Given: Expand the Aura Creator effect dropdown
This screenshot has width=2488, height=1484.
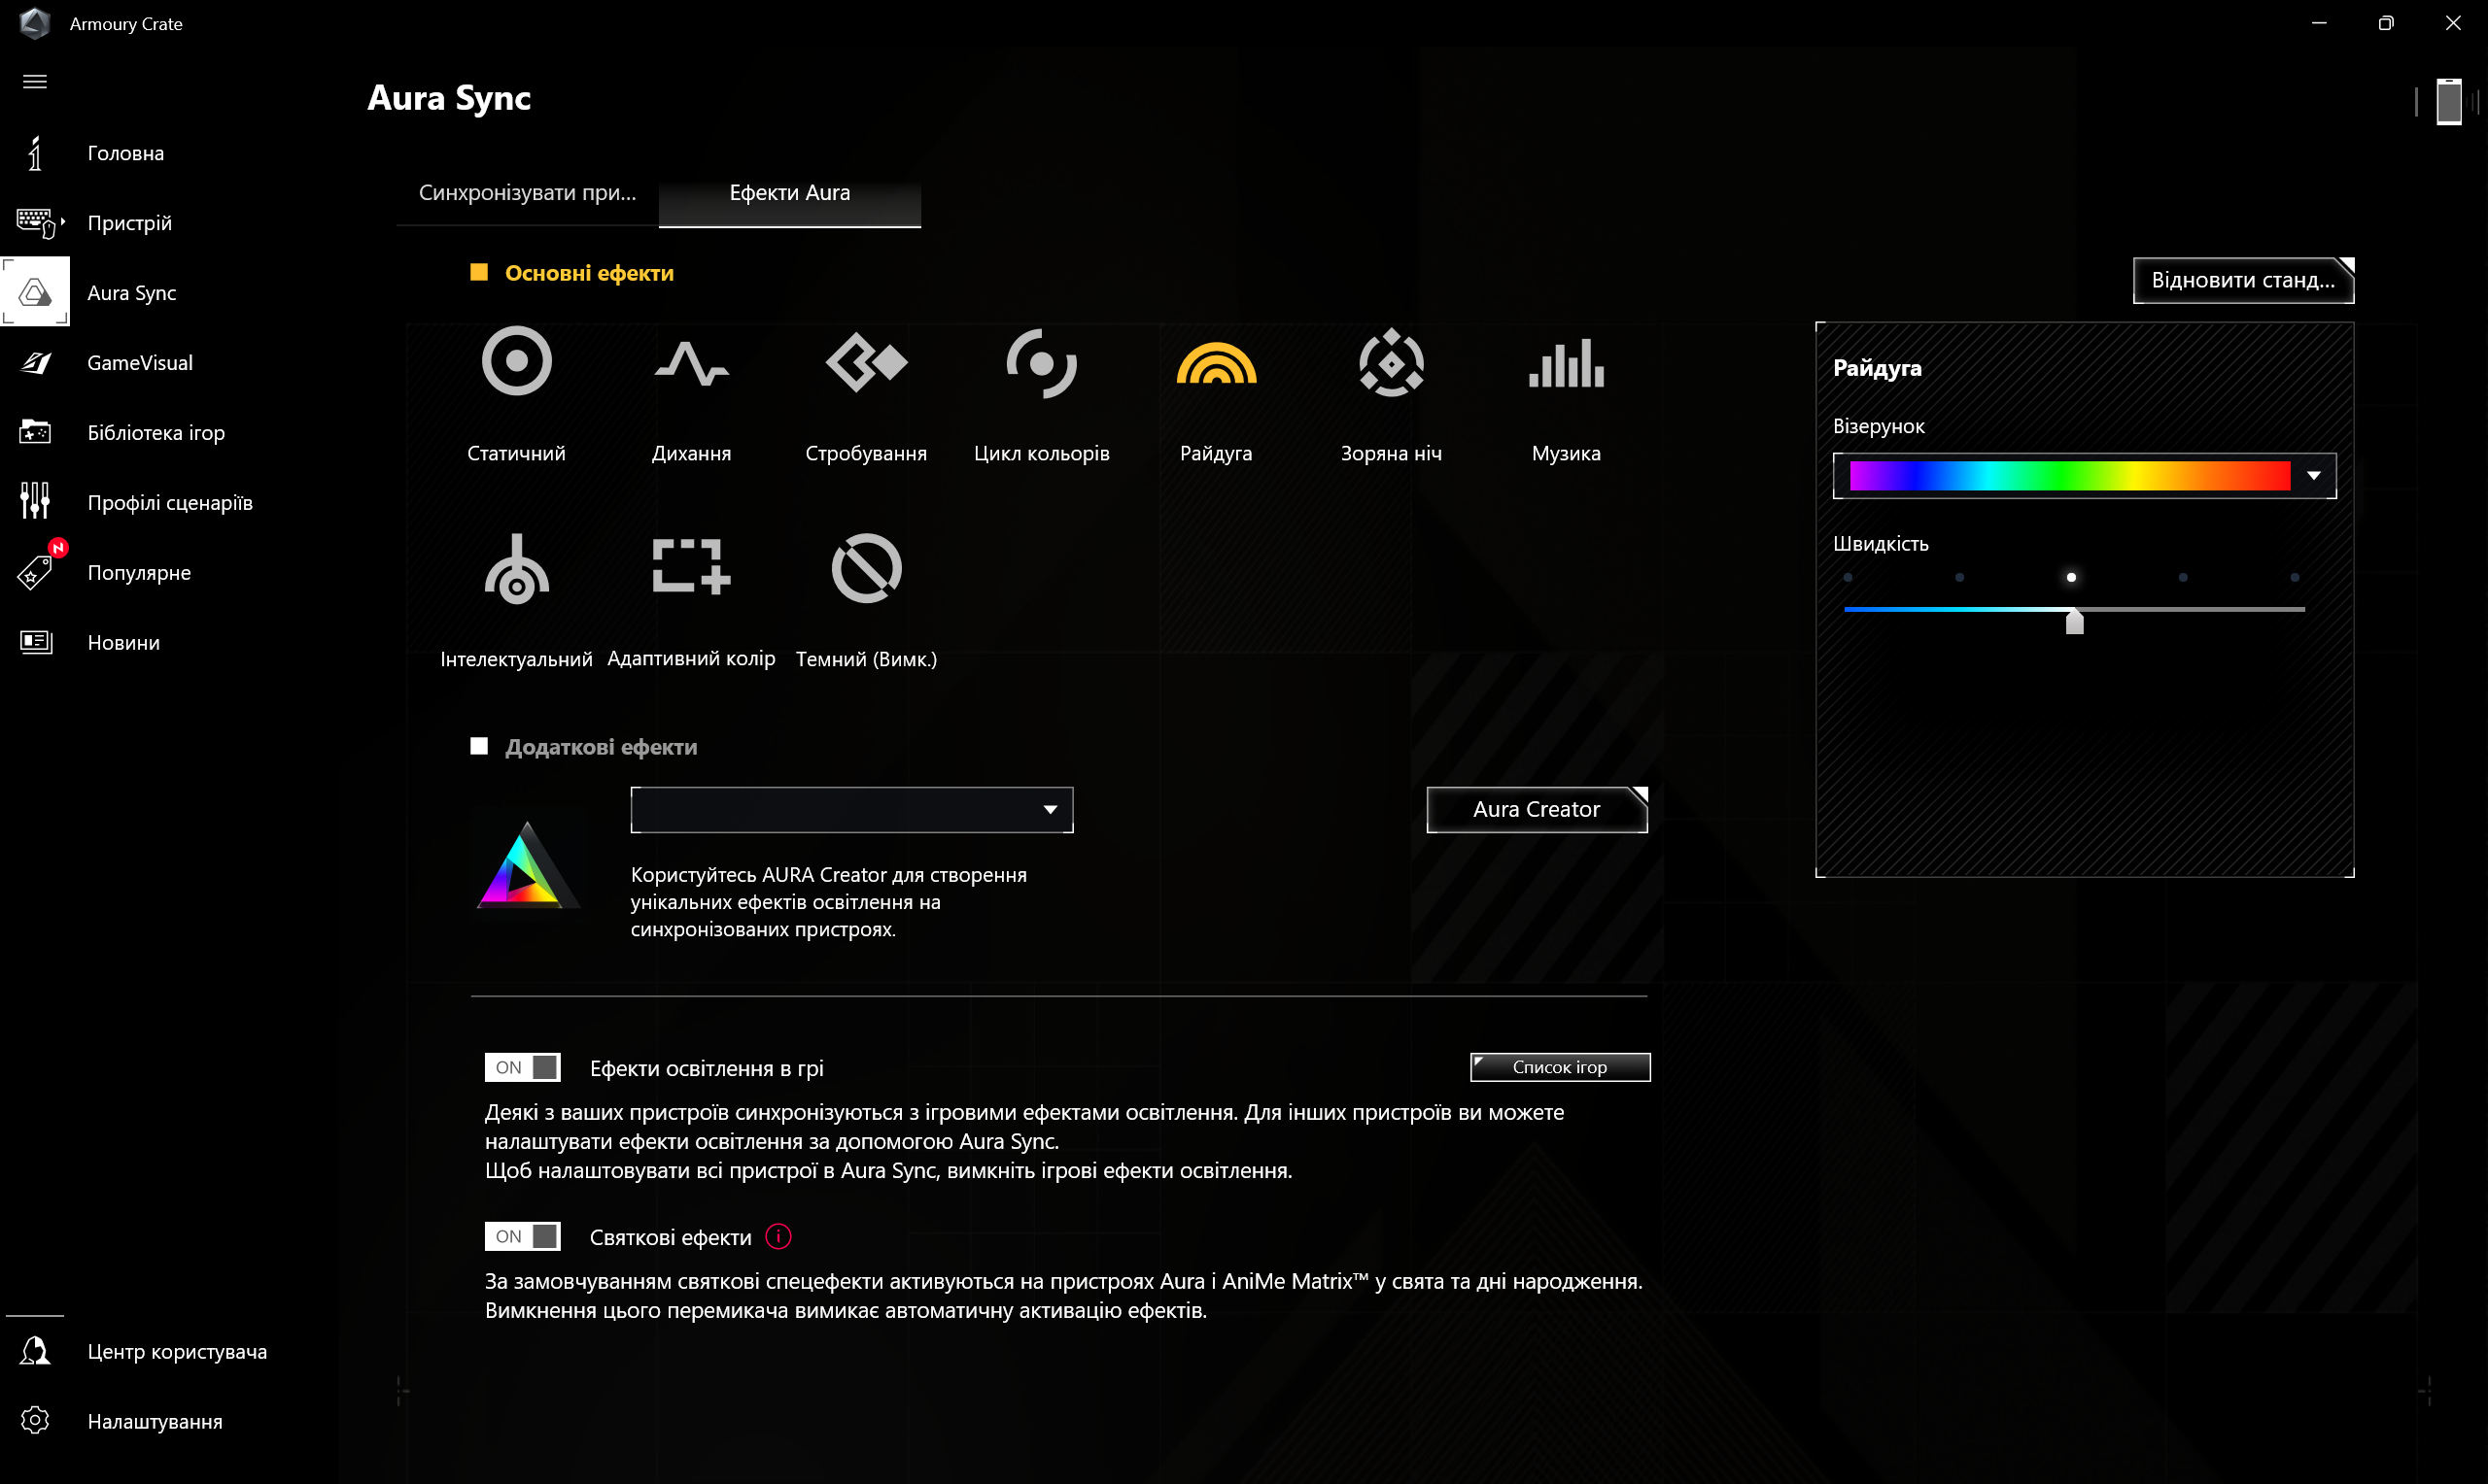Looking at the screenshot, I should tap(1050, 810).
